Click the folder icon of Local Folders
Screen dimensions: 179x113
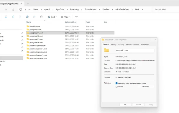tap(28, 26)
